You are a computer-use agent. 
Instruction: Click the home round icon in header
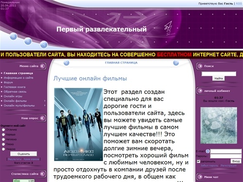13,36
